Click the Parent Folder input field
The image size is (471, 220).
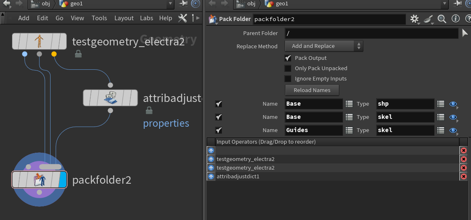coord(371,33)
